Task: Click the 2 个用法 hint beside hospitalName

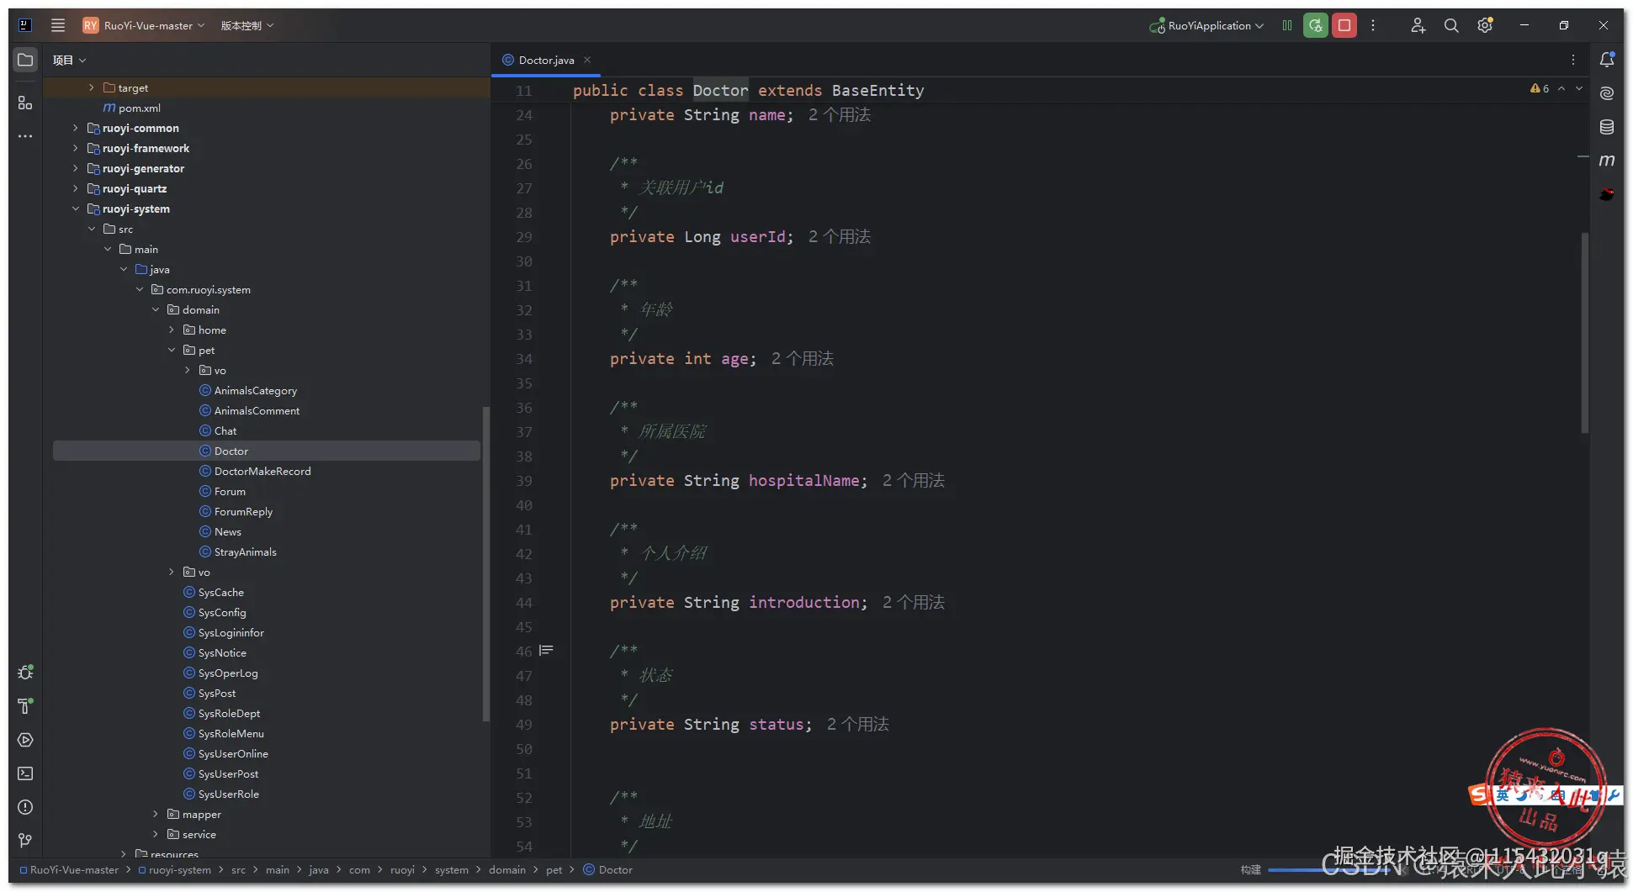Action: (x=913, y=481)
